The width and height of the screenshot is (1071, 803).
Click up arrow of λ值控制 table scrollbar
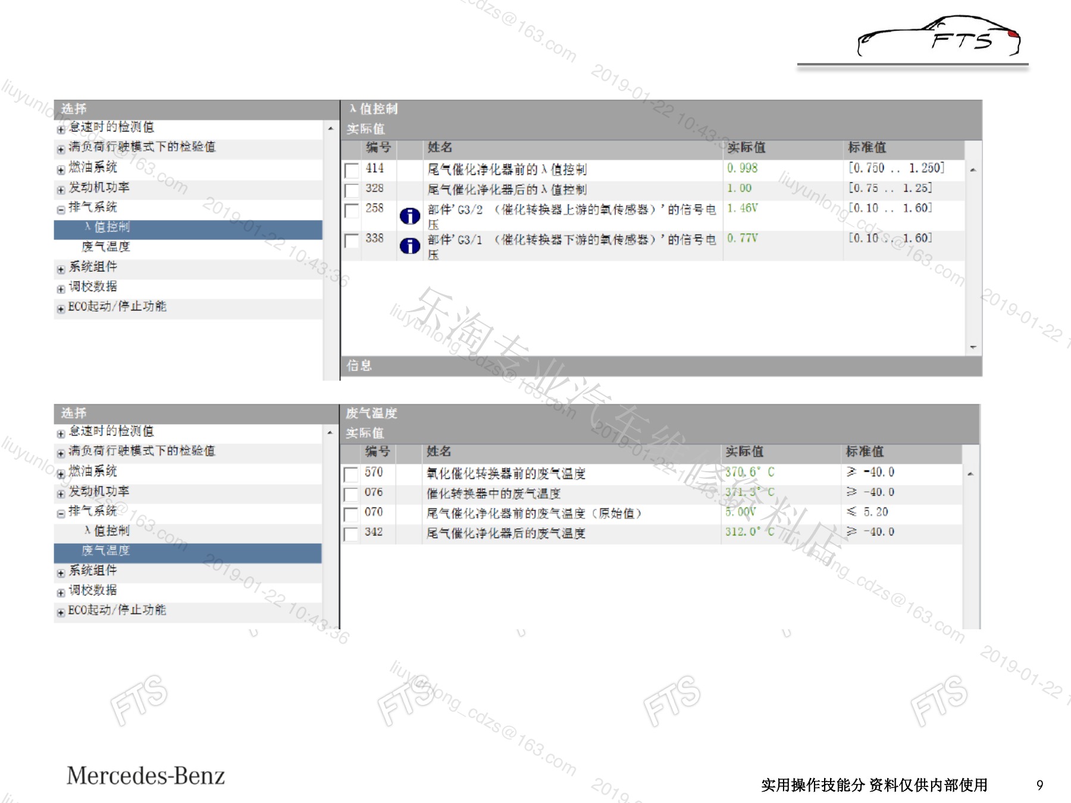(973, 170)
